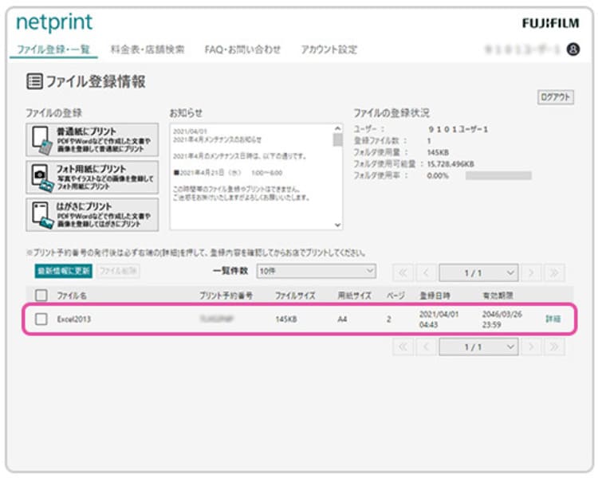This screenshot has height=478, width=598.
Task: Open lower page selector 1 / 1 dropdown
Action: 478,347
